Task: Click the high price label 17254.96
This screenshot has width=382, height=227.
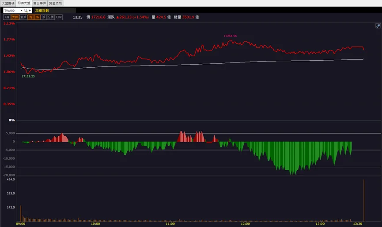Action: point(230,36)
